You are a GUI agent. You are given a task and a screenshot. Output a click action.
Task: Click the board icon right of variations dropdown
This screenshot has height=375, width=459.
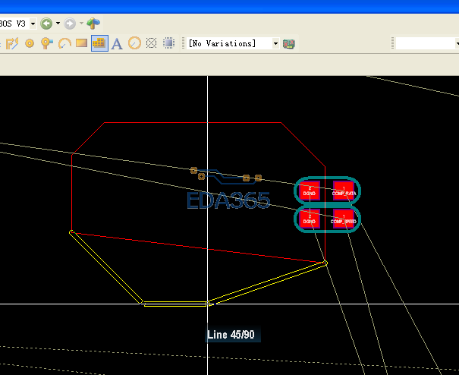click(289, 43)
